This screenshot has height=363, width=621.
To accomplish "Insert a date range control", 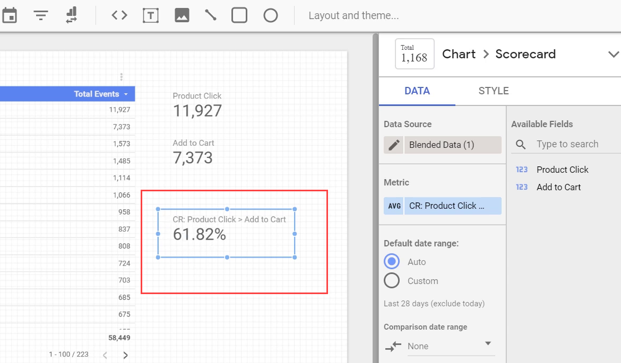I will [x=10, y=15].
